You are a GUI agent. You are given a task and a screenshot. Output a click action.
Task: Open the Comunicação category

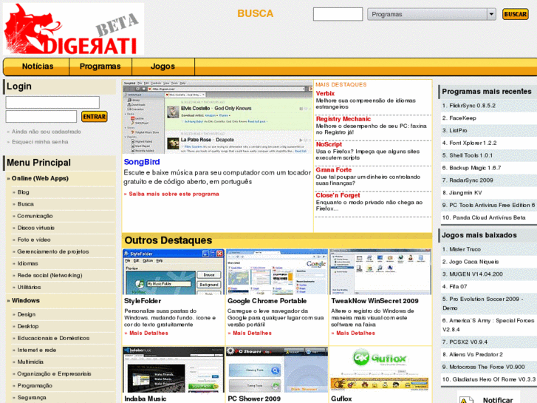click(x=35, y=216)
